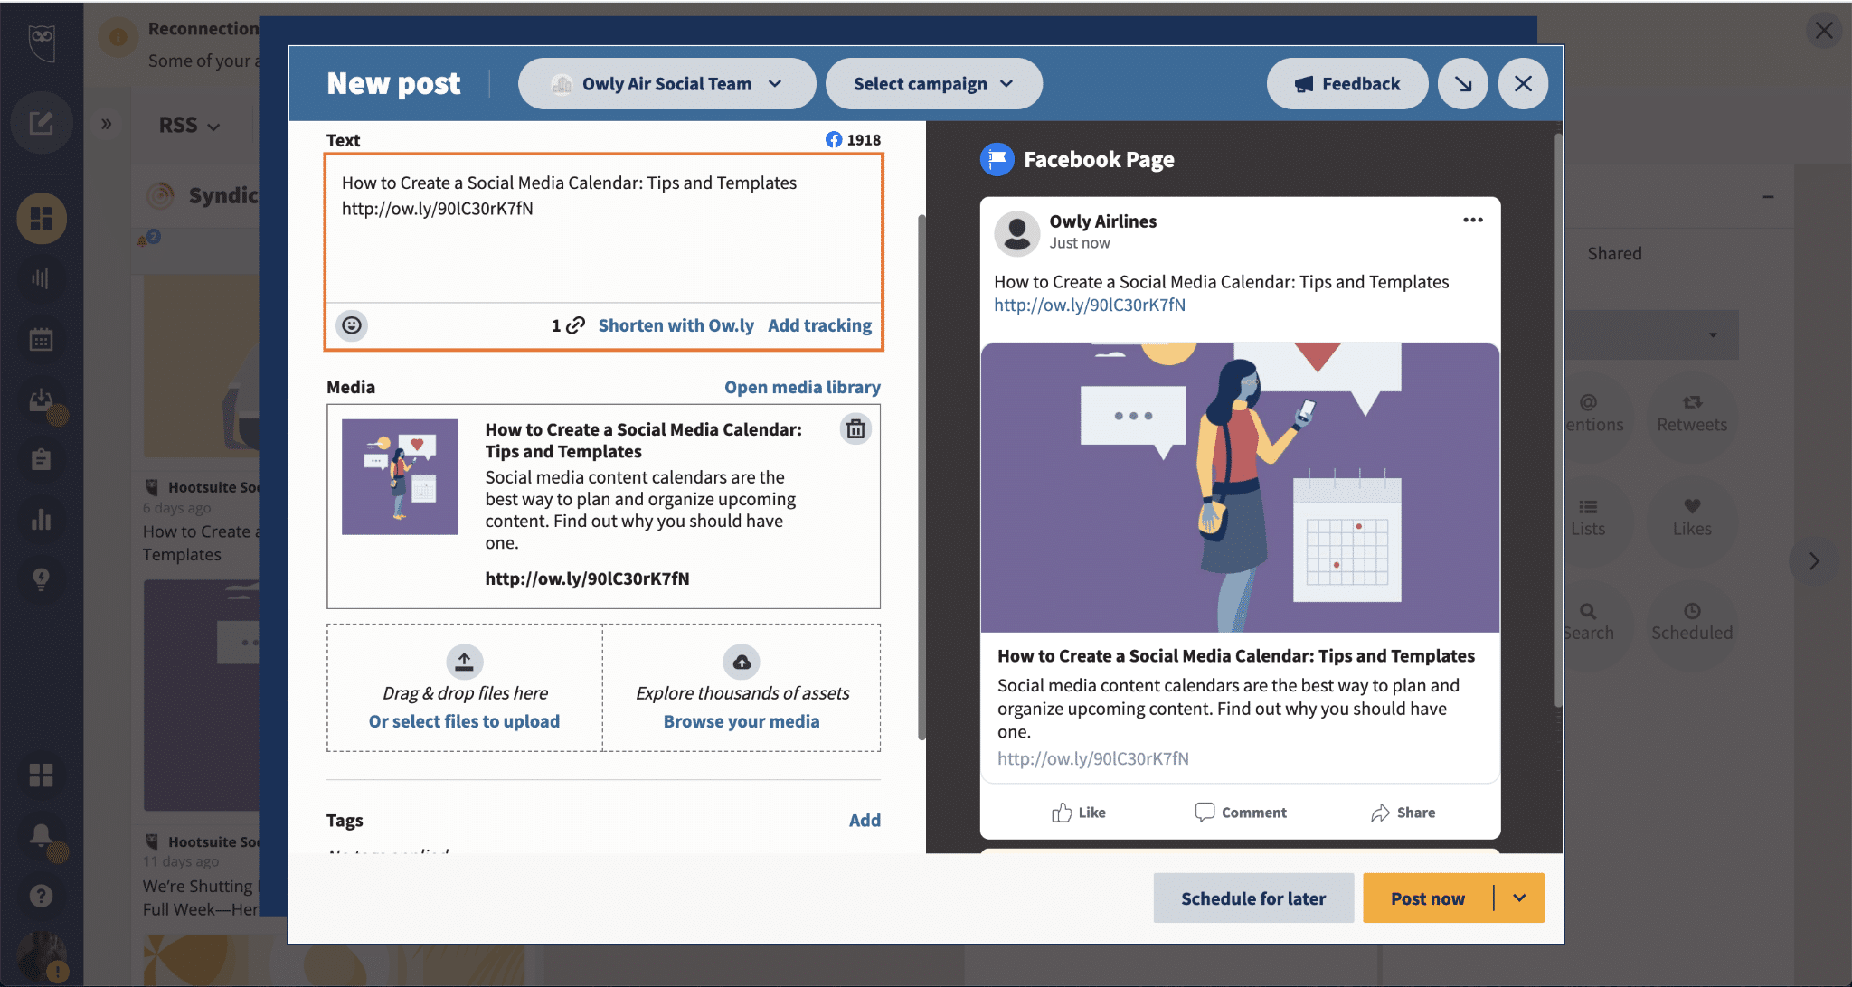This screenshot has height=987, width=1852.
Task: Open user profile avatar in sidebar
Action: [x=42, y=958]
